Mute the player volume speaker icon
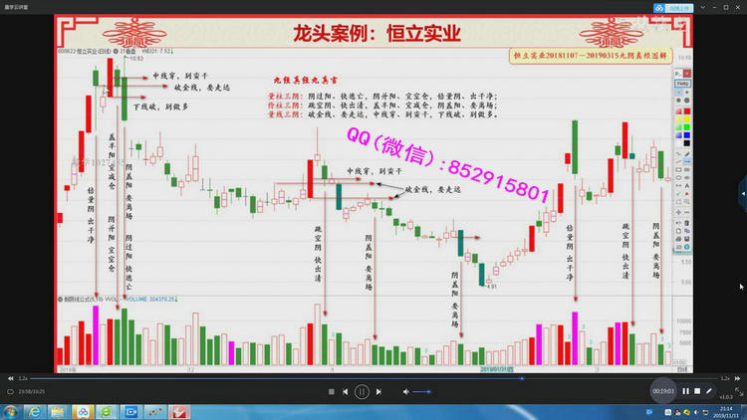Image resolution: width=747 pixels, height=420 pixels. tap(406, 391)
